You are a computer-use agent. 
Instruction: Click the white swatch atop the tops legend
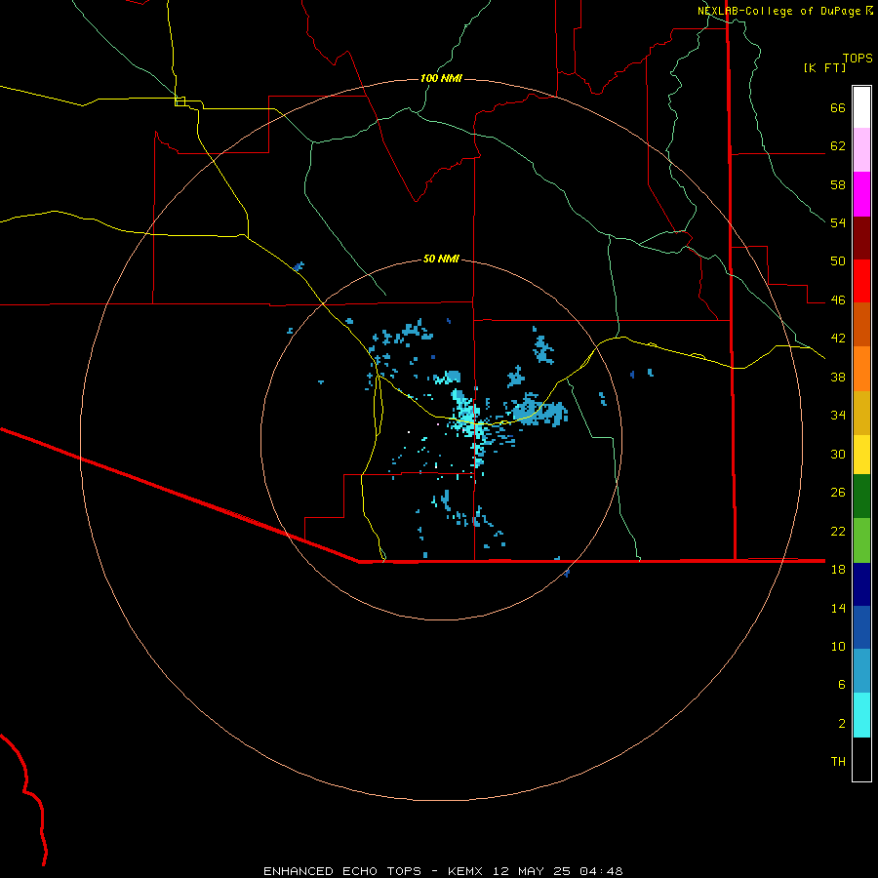point(861,107)
